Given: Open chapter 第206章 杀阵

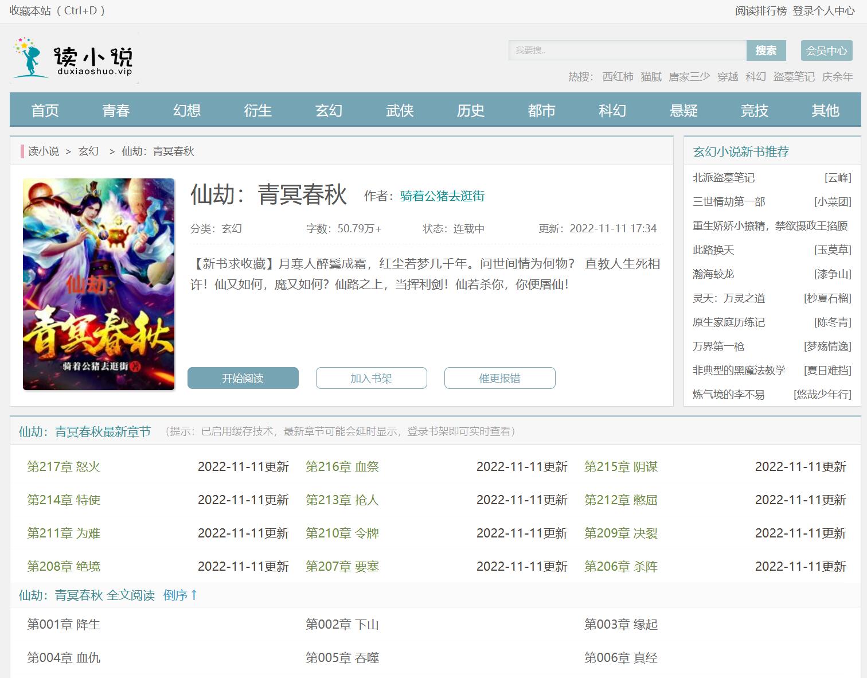Looking at the screenshot, I should [x=621, y=567].
